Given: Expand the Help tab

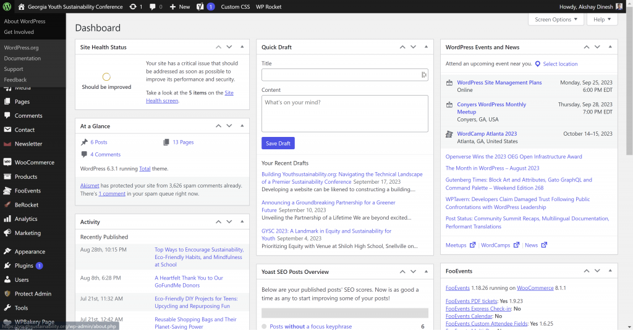Looking at the screenshot, I should point(601,20).
